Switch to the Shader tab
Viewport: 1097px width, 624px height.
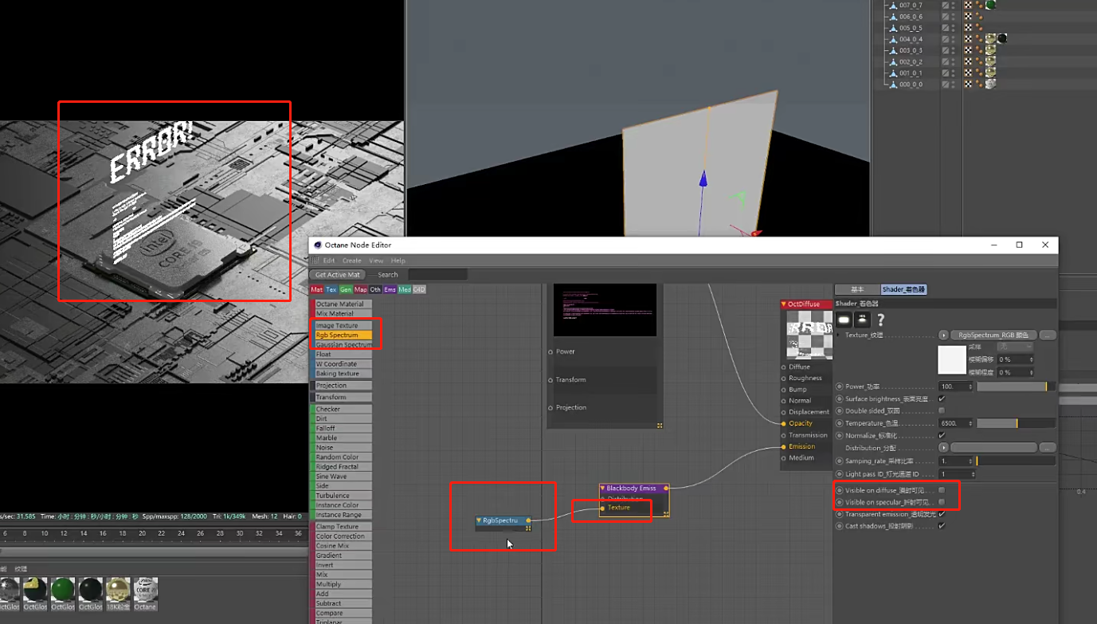tap(904, 289)
